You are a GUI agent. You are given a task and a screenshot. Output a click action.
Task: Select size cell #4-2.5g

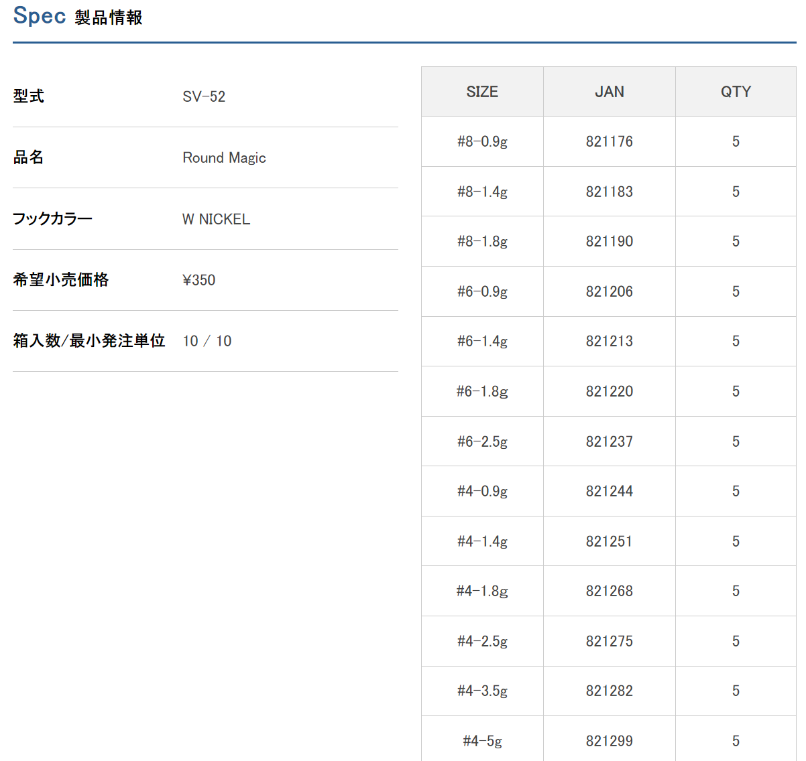[482, 641]
